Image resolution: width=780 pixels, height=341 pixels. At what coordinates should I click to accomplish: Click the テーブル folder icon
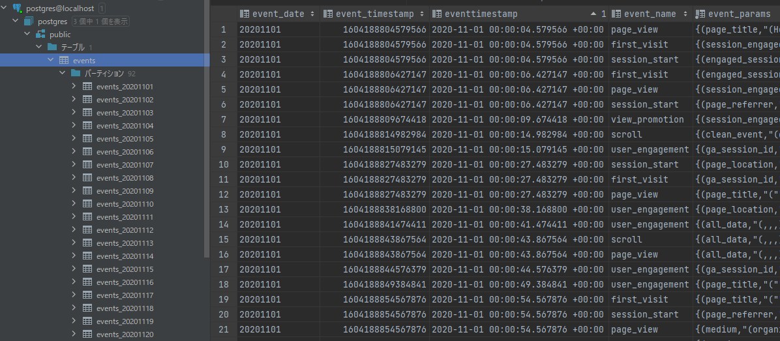[52, 47]
